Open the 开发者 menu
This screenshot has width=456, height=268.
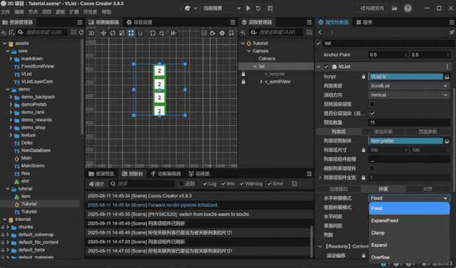90,12
